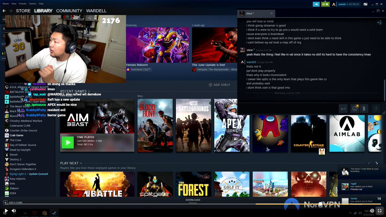Go to the COMMUNITY tab
The image size is (386, 217).
(x=69, y=11)
